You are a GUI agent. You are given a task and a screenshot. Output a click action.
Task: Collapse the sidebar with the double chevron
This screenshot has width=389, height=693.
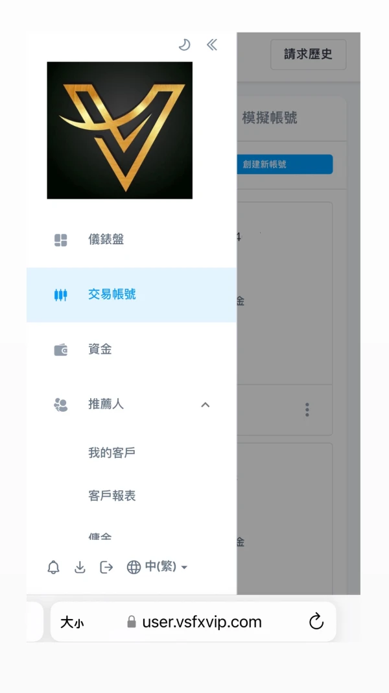point(212,45)
